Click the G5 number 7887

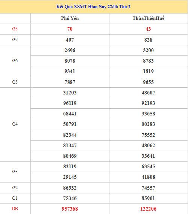(70, 82)
